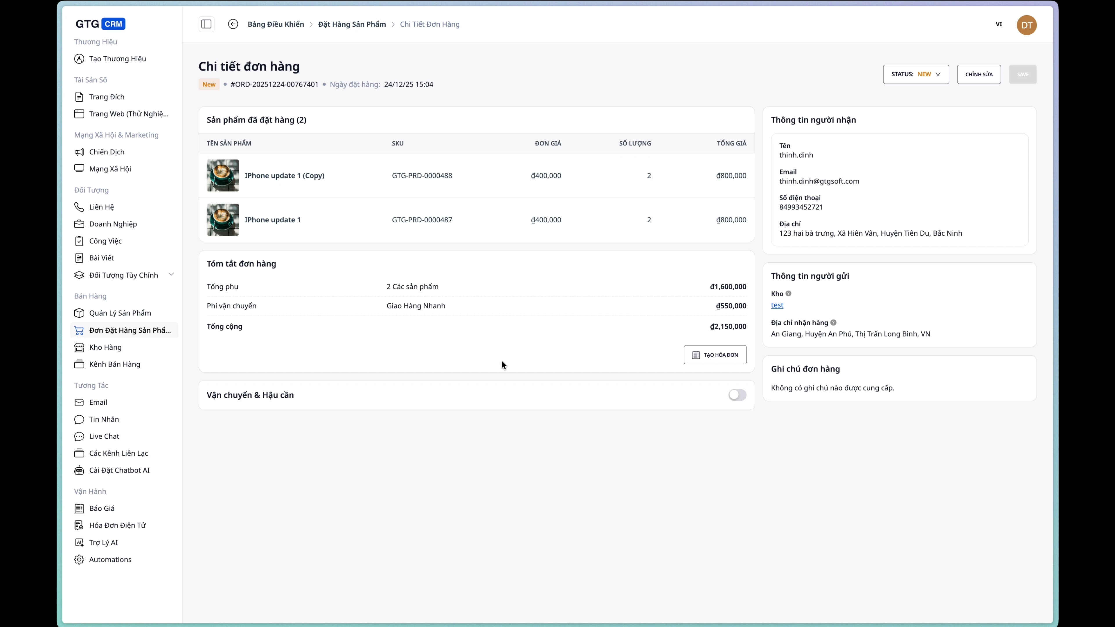This screenshot has height=627, width=1115.
Task: Click the Kho Hàng store icon
Action: pyautogui.click(x=79, y=347)
